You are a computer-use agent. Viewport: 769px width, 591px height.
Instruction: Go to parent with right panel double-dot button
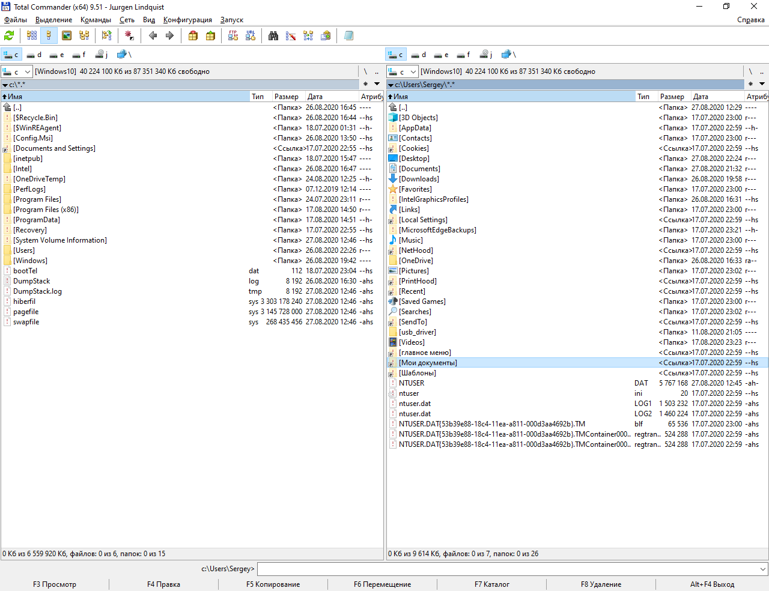762,71
